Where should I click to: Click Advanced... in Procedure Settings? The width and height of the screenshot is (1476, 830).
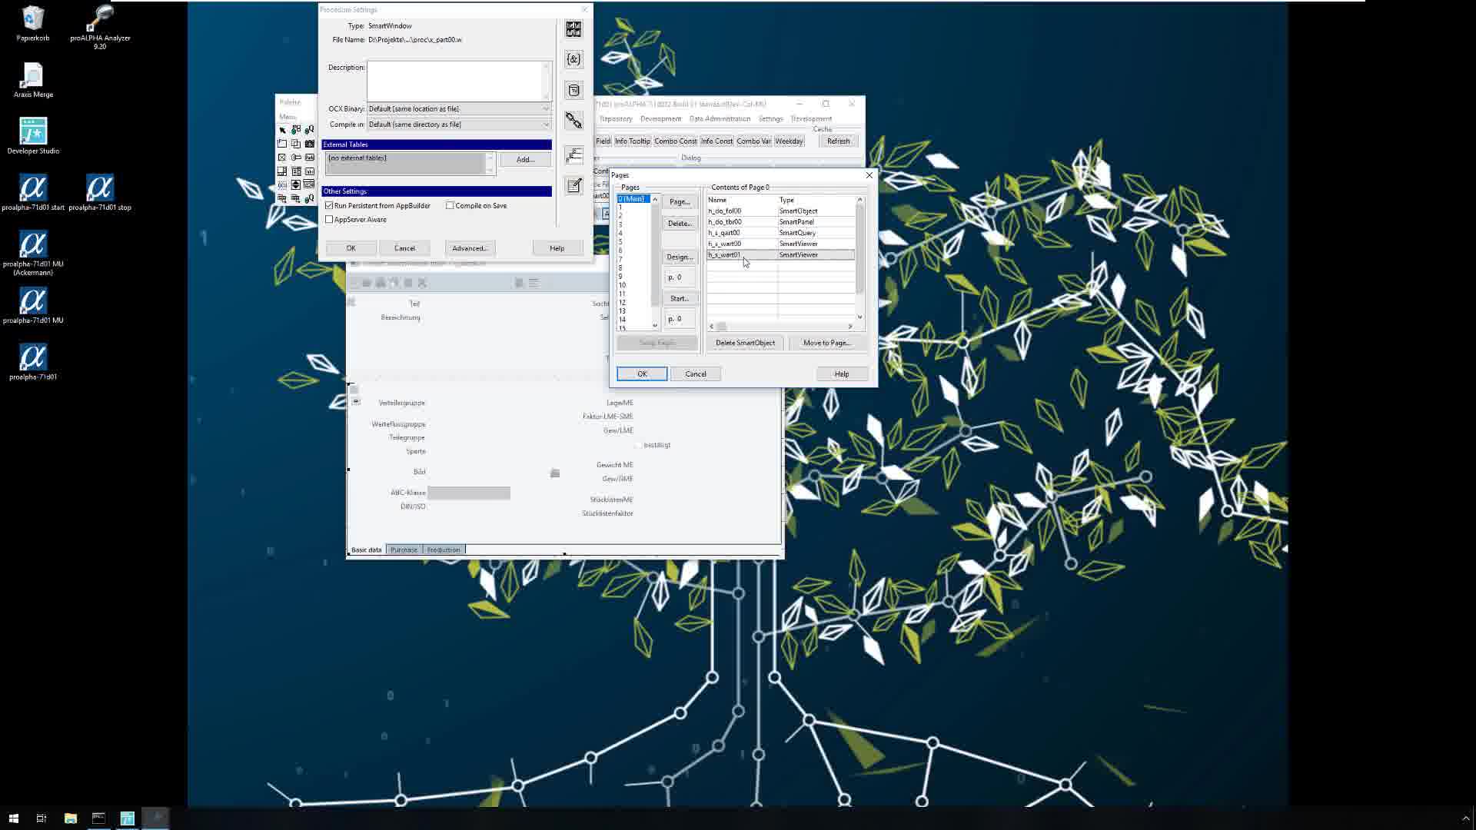[470, 248]
